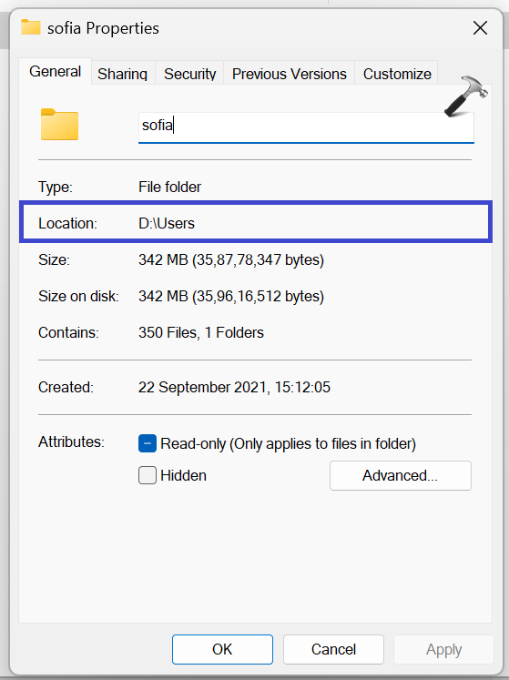Open the Security tab
509x680 pixels.
189,74
